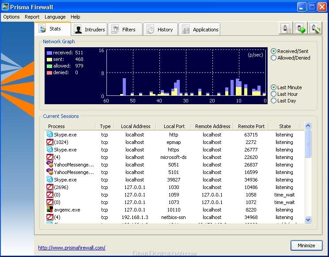The width and height of the screenshot is (329, 257).
Task: Select time_wait state in the 1058 row
Action: pyautogui.click(x=284, y=195)
